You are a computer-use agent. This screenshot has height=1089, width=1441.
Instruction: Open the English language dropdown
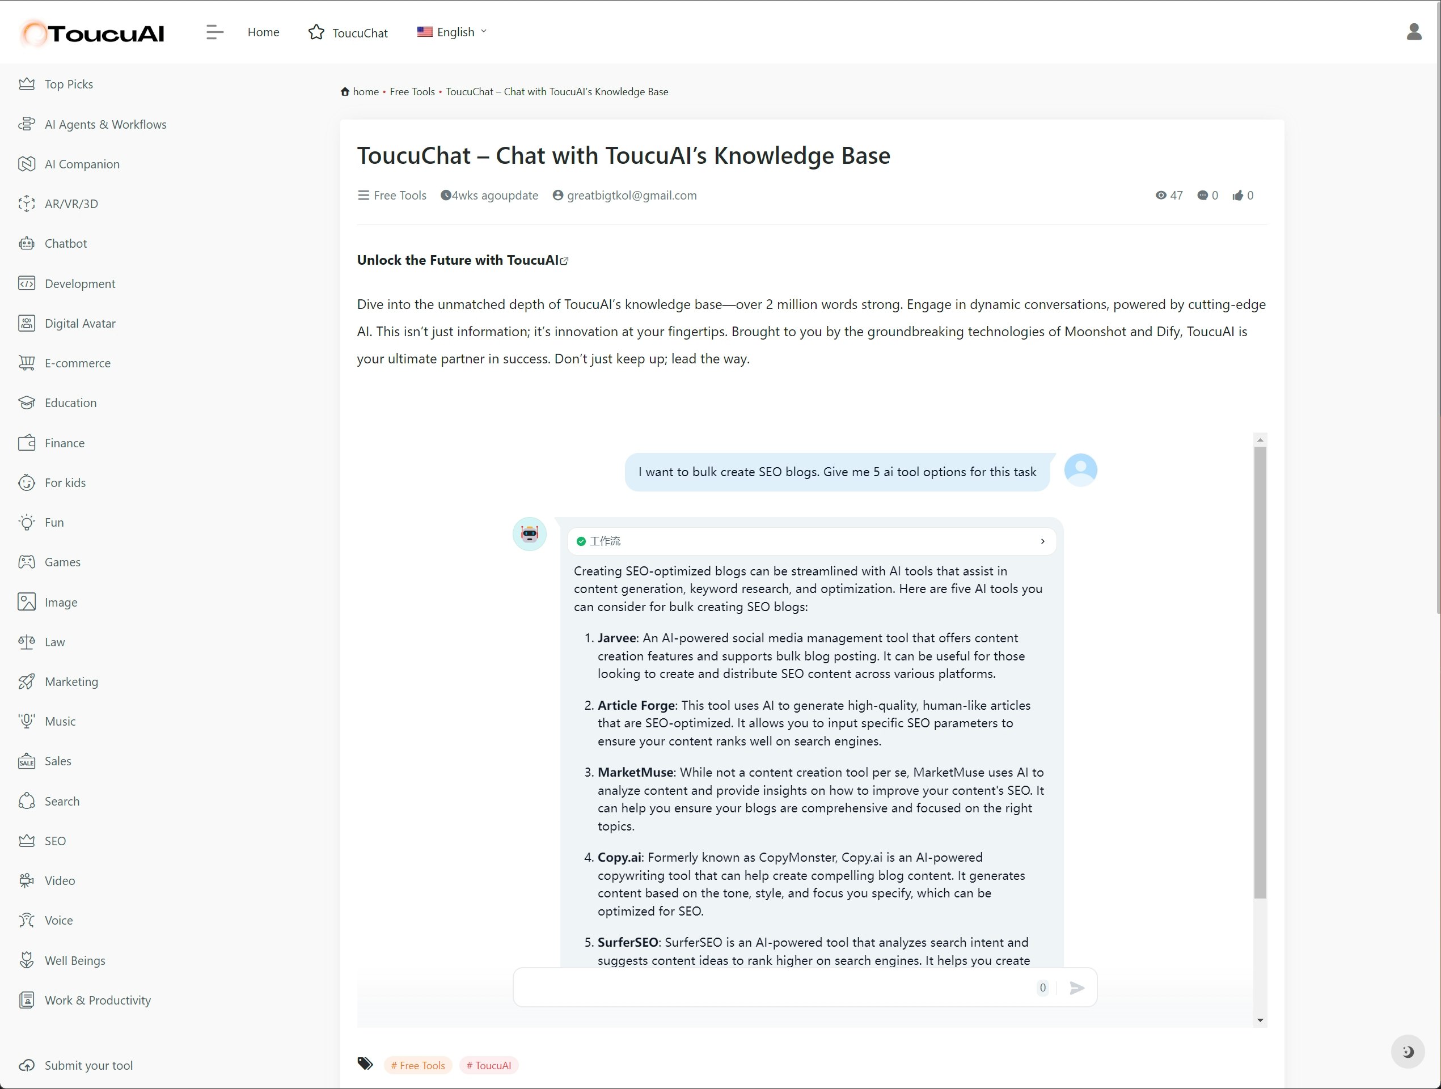[452, 32]
